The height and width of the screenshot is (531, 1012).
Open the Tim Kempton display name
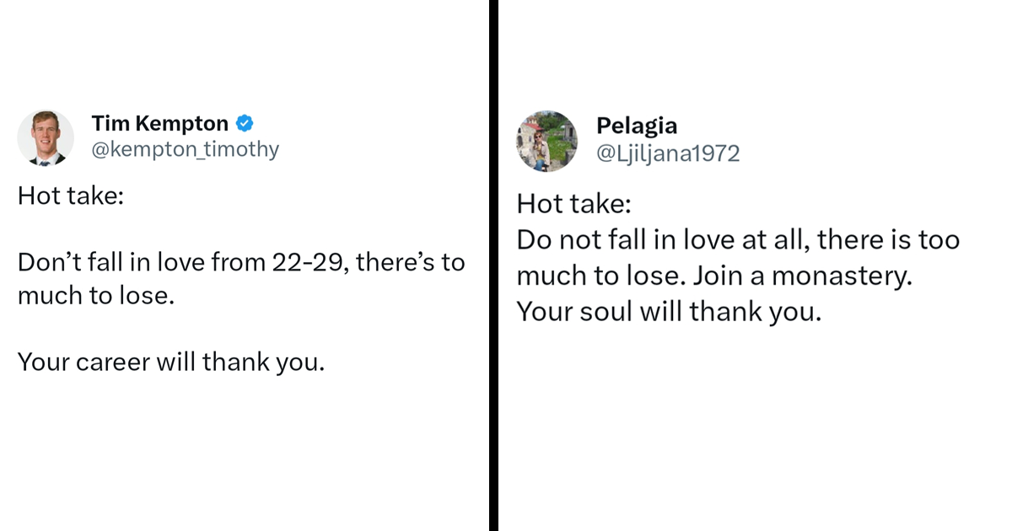[x=160, y=124]
